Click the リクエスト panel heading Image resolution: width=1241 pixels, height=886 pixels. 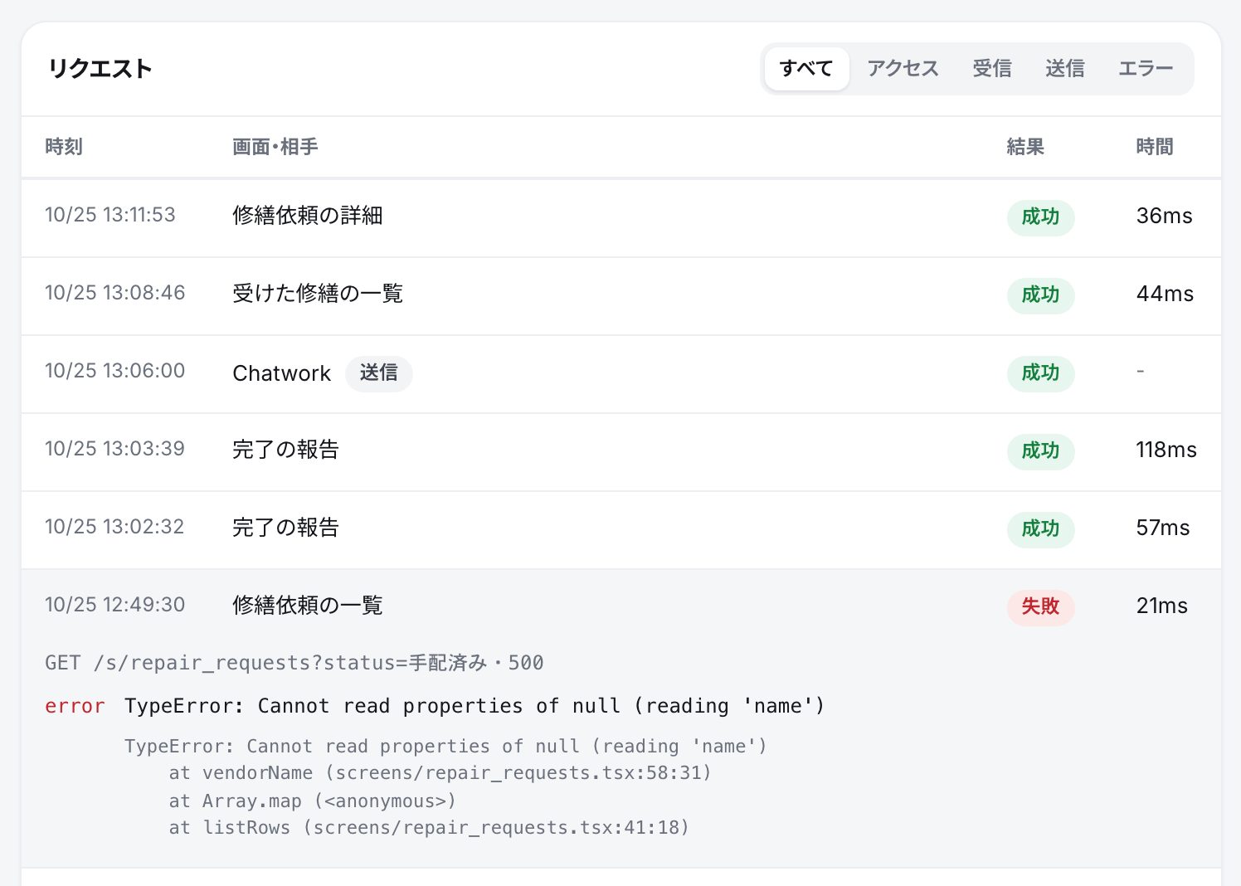coord(100,69)
